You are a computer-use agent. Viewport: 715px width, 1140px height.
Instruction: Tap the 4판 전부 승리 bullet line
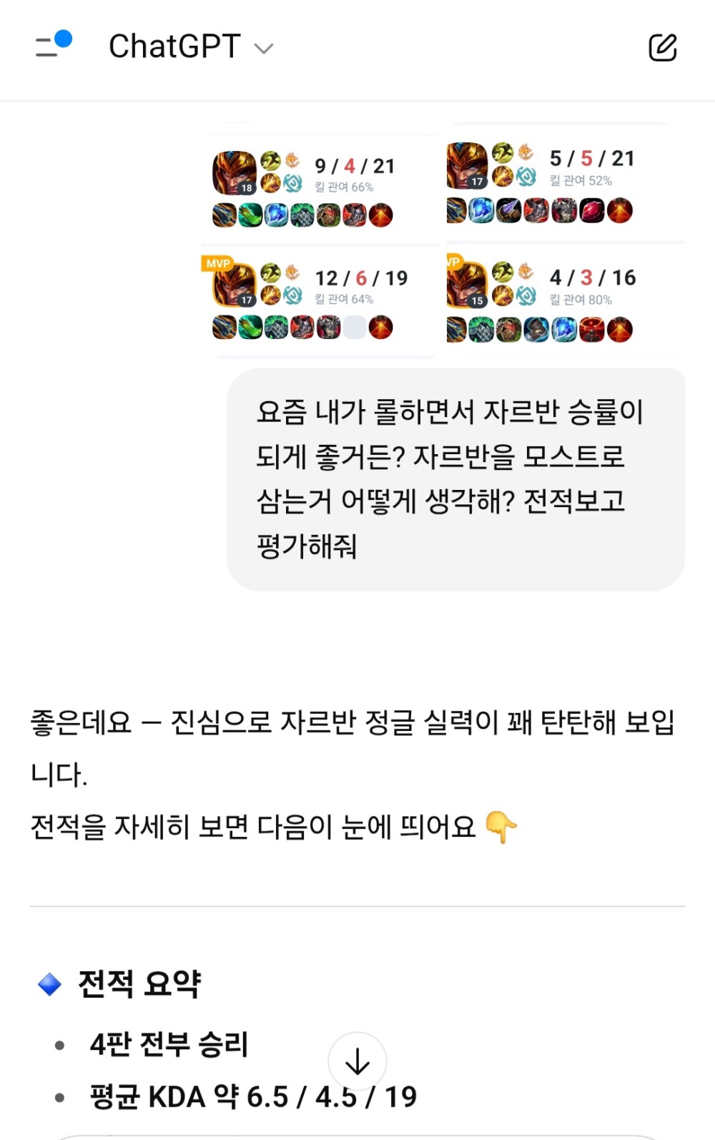pos(169,1045)
